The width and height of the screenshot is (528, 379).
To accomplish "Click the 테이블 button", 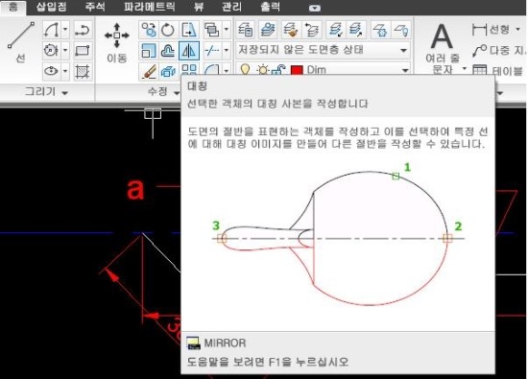I will click(497, 71).
